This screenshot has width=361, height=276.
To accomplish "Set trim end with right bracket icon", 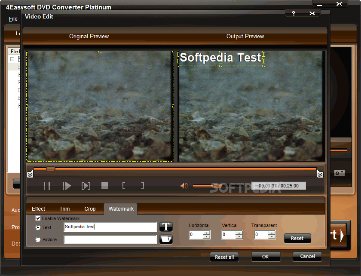I will coord(143,186).
